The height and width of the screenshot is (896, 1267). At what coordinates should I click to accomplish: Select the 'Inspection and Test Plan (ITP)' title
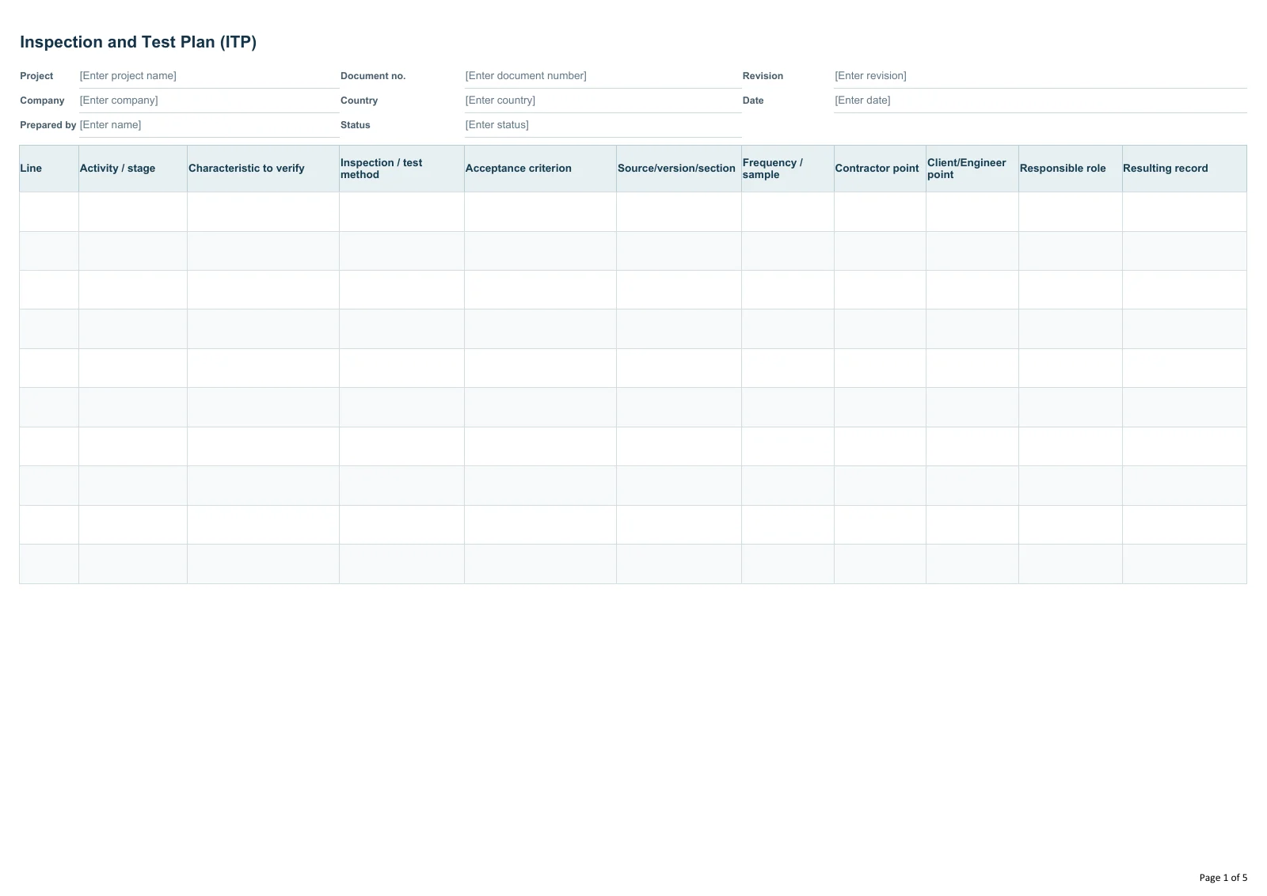(138, 42)
